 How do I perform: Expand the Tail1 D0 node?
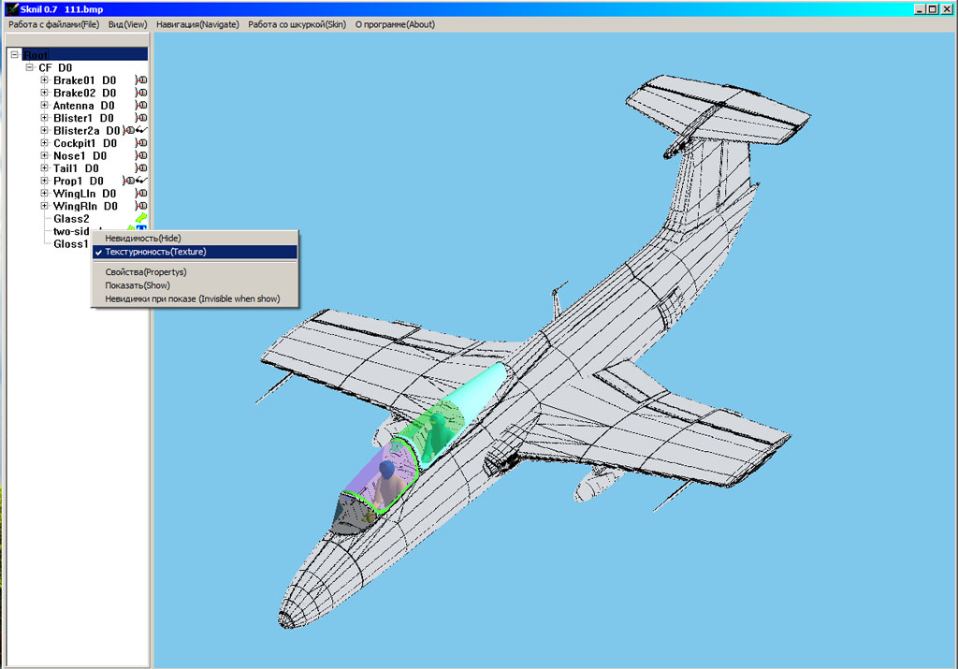click(x=44, y=168)
